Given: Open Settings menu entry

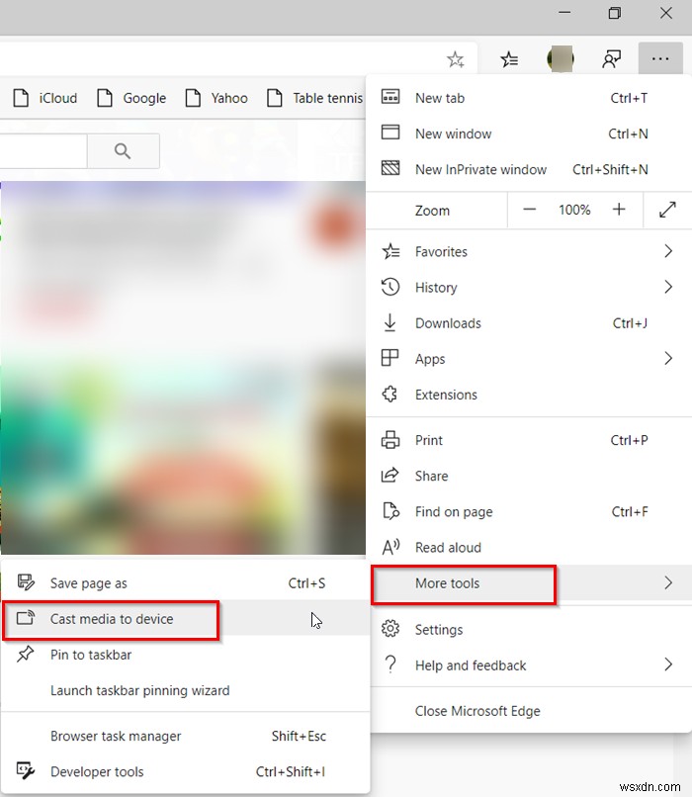Looking at the screenshot, I should (529, 629).
